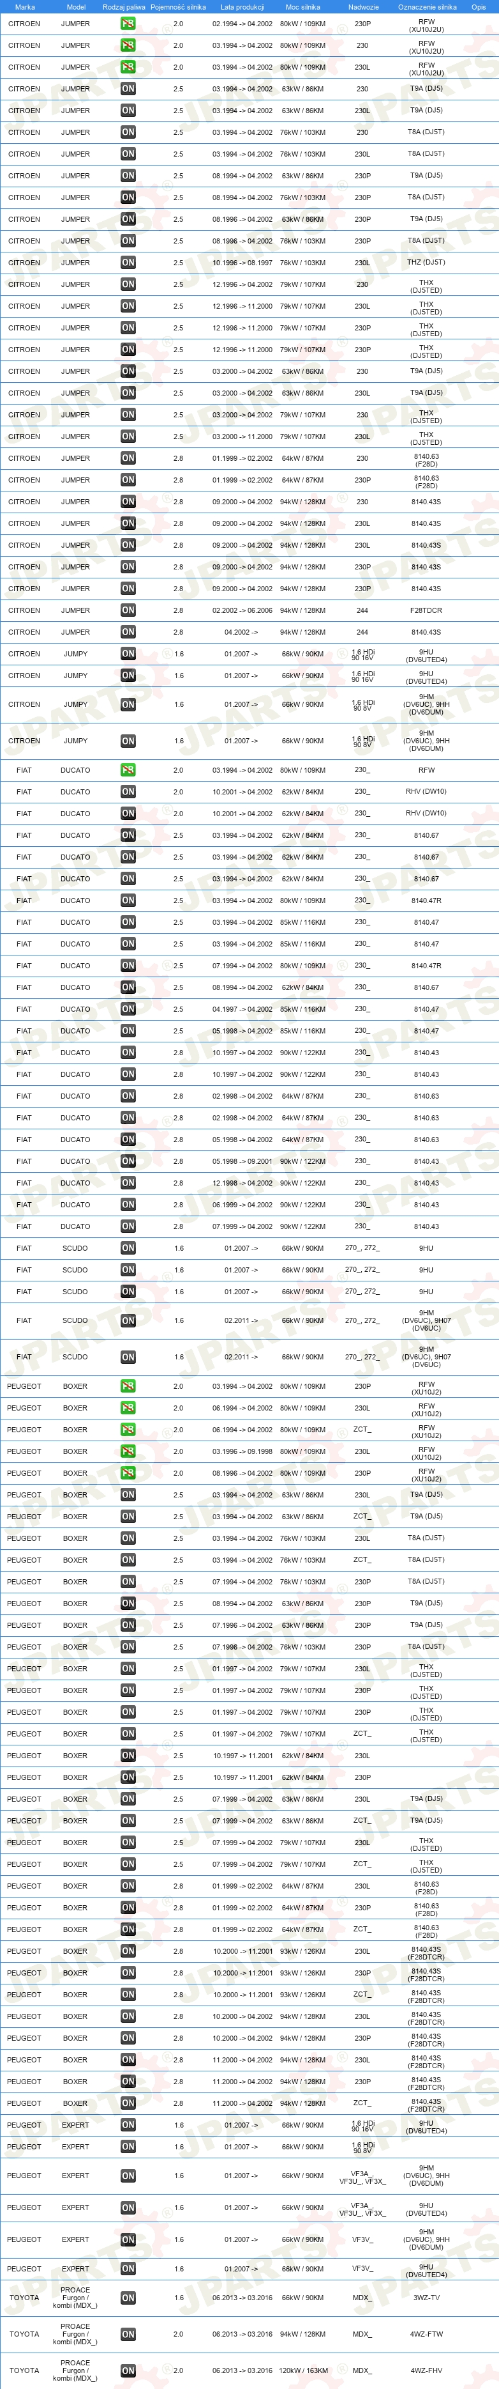Click engine size 2.0 in Toyota 4WZ-FHV row
This screenshot has width=499, height=2389.
[178, 2370]
